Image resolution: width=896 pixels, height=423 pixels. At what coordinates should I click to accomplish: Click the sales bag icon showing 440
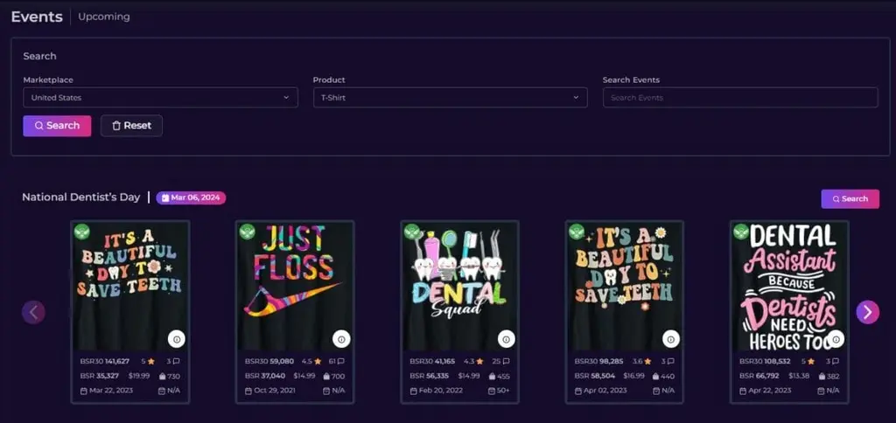(x=656, y=376)
